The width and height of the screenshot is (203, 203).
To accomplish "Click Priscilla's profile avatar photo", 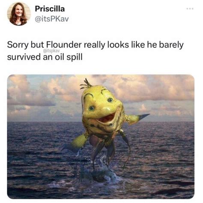I will (19, 14).
